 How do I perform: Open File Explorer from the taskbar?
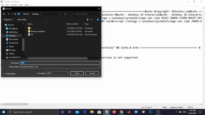point(92,112)
